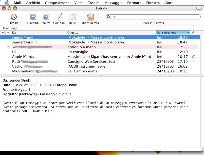
Task: Click the toolbar hide pill button
Action: point(199,8)
